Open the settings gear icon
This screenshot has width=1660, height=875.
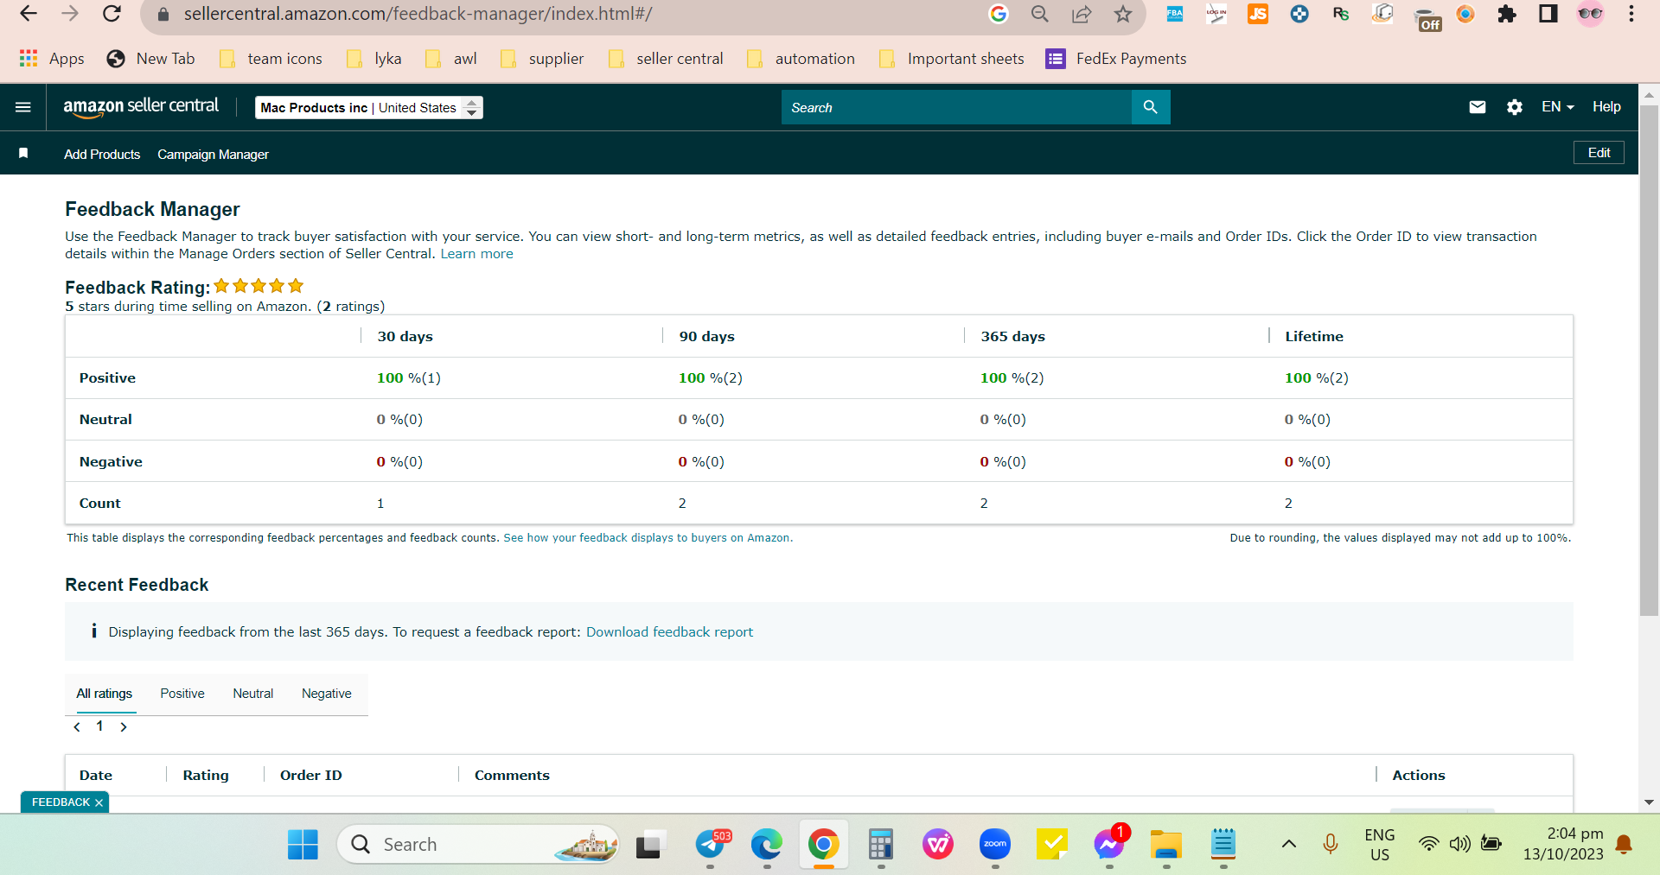tap(1515, 107)
